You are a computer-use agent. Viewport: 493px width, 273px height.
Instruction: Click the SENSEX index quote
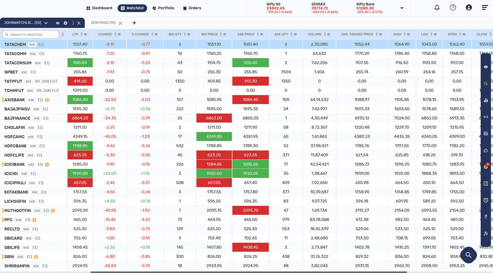pos(325,8)
